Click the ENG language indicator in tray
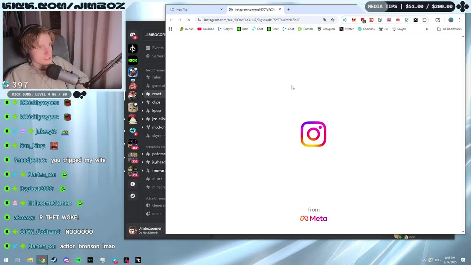471x265 pixels. tap(438, 260)
